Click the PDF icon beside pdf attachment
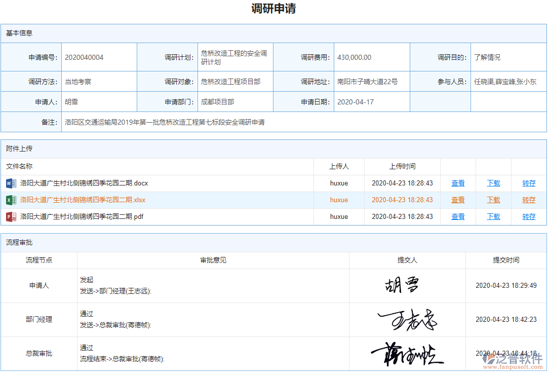 pos(11,216)
